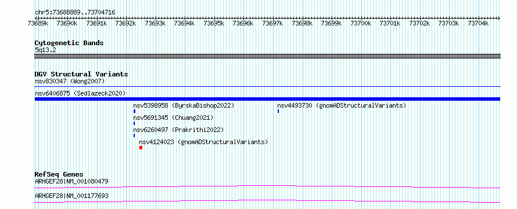517x209 pixels.
Task: Click the 73696k ruler tick label
Action: click(243, 23)
